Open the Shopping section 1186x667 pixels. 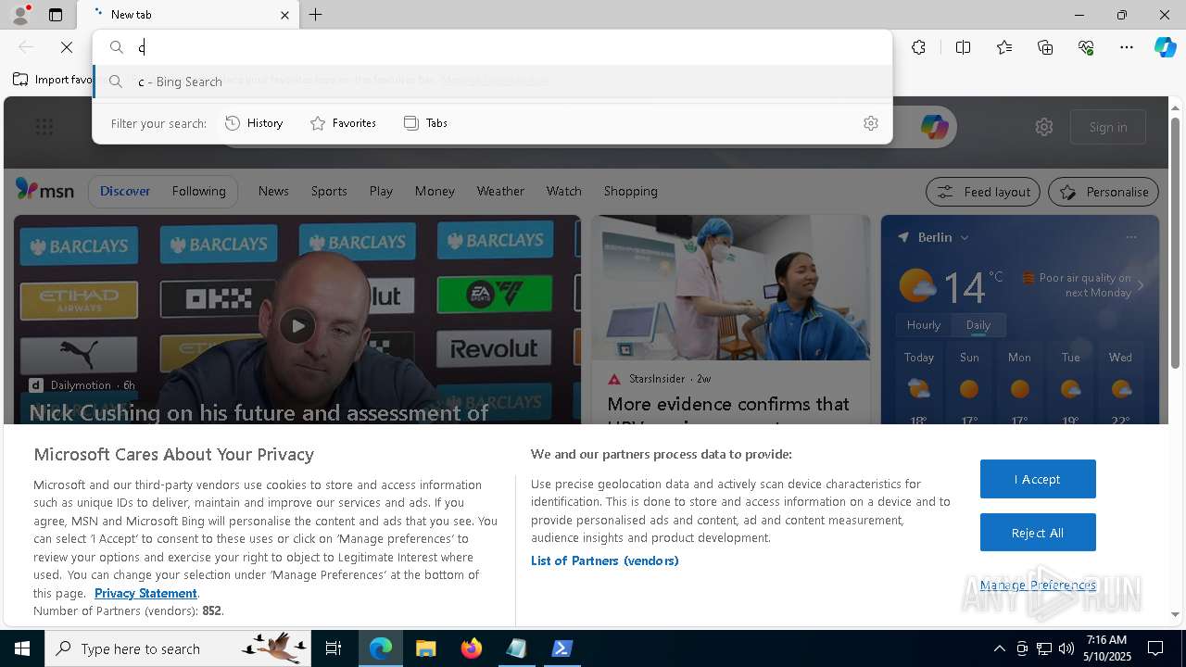pos(630,191)
